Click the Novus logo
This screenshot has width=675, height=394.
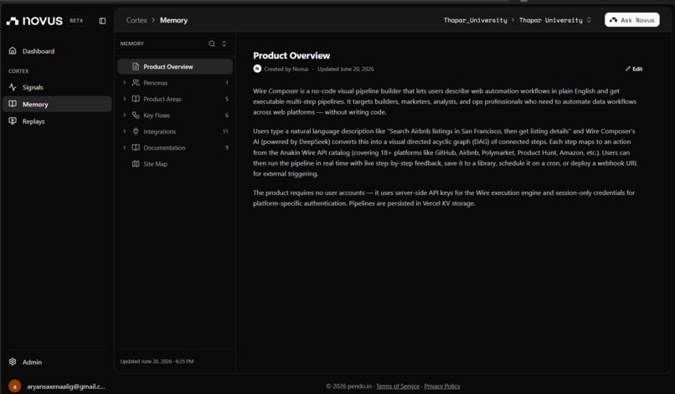34,21
